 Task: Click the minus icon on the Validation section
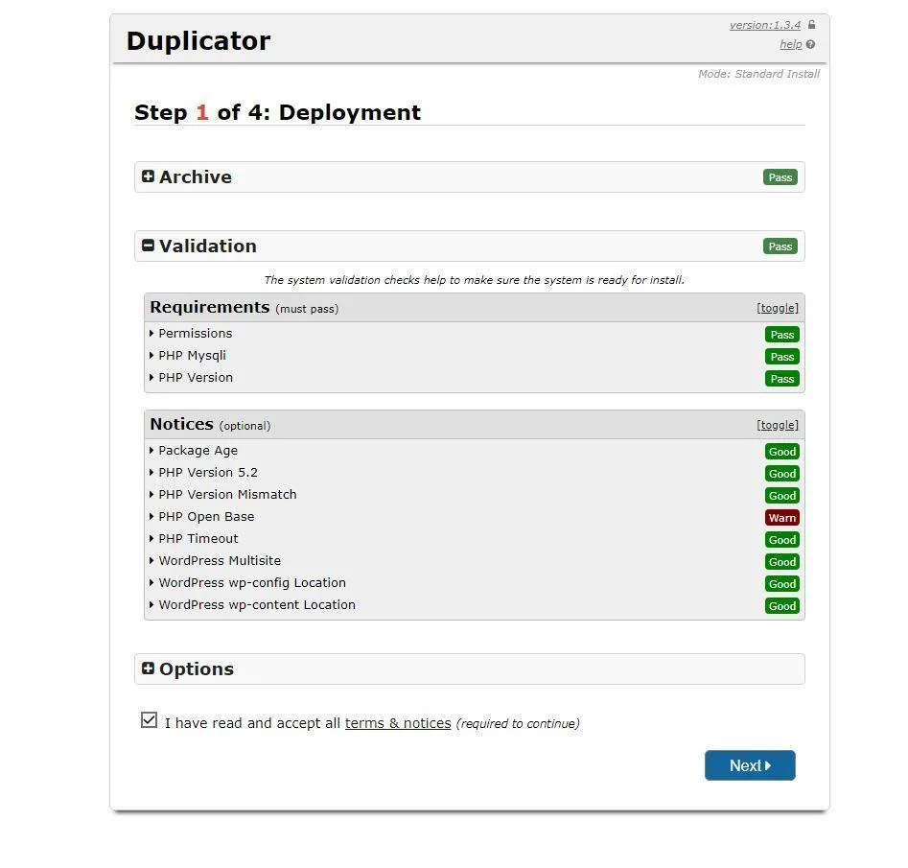(149, 246)
